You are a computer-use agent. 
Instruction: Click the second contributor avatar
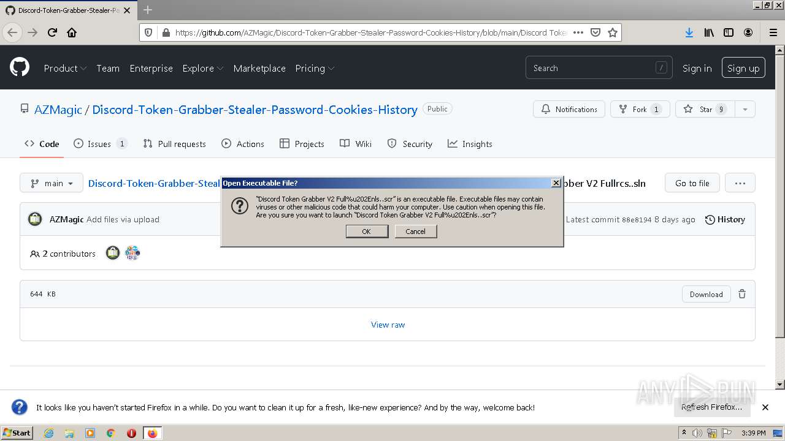132,253
